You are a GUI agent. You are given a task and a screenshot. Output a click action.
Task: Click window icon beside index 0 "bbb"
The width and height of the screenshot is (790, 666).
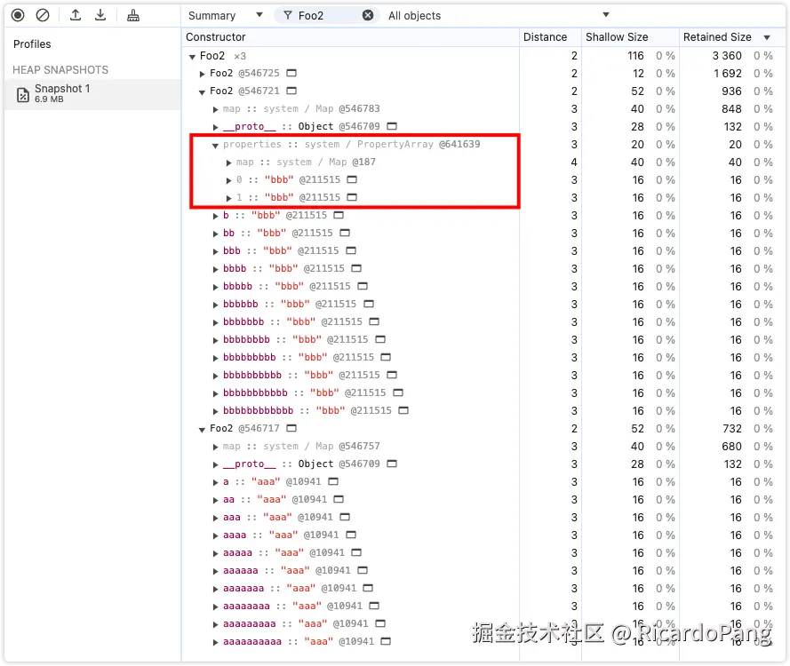[352, 179]
